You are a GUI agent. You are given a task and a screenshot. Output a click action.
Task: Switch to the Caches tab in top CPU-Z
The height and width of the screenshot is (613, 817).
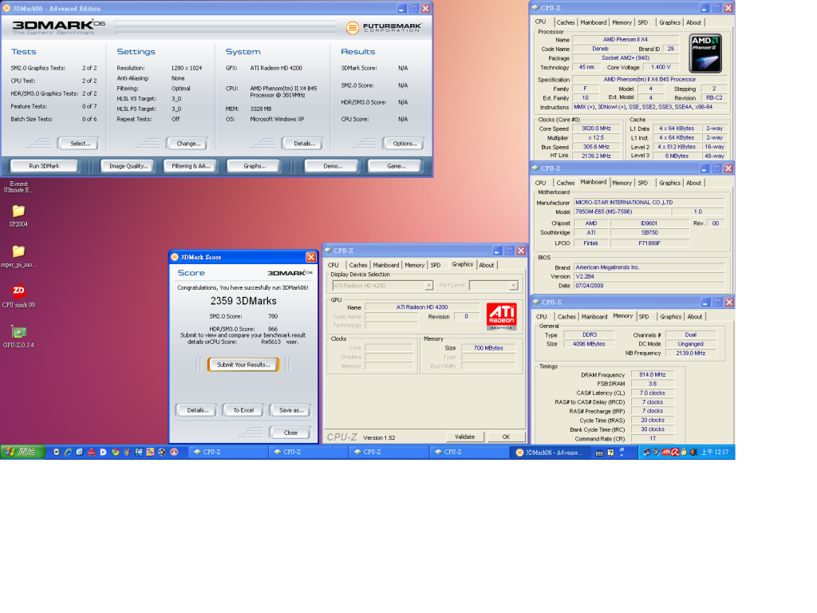(x=566, y=22)
